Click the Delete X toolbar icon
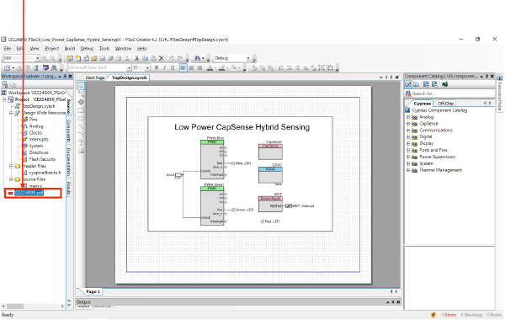This screenshot has height=320, width=505. (162, 58)
